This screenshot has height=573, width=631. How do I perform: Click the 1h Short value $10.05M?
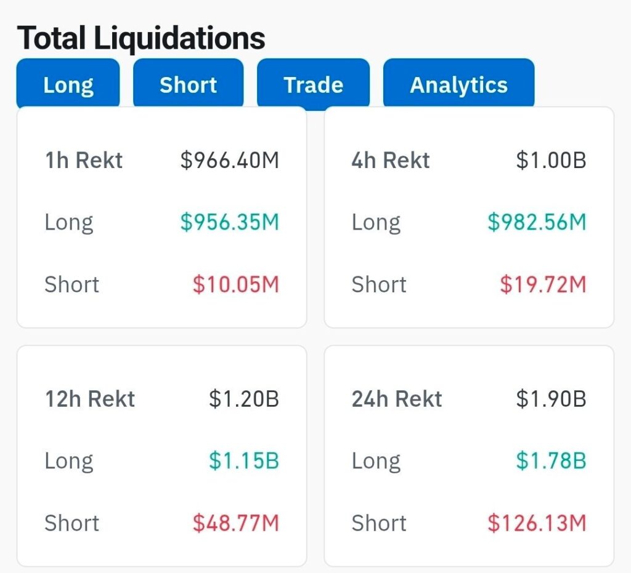tap(235, 284)
